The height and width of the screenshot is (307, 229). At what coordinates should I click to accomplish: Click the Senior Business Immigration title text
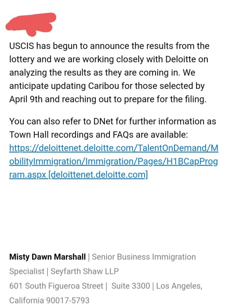point(144,257)
